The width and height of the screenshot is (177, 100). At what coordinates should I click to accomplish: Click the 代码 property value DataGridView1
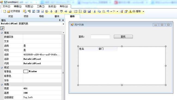pos(42,63)
